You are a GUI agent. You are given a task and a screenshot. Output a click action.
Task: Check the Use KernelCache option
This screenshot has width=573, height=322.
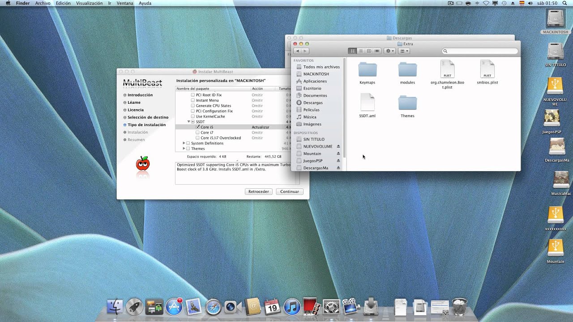[x=193, y=116]
